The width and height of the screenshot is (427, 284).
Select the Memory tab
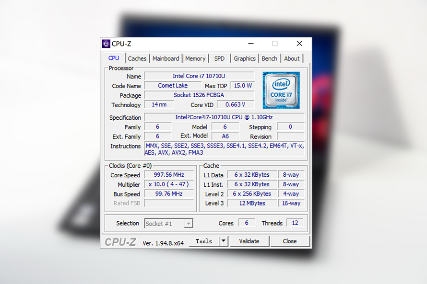pyautogui.click(x=195, y=58)
